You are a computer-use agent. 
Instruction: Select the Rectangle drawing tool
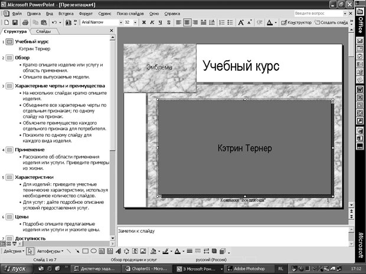(x=86, y=251)
